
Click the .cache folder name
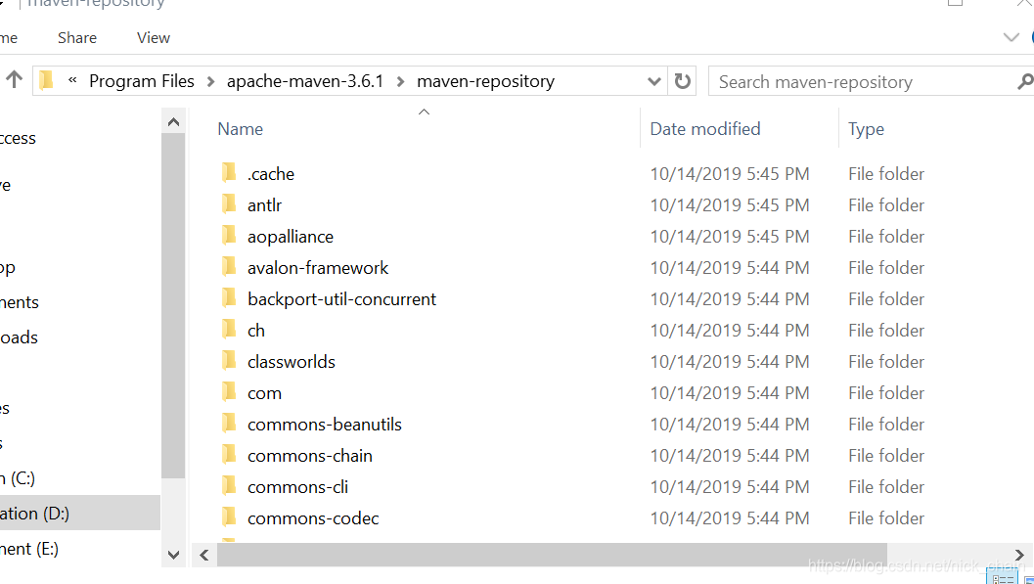(x=271, y=174)
